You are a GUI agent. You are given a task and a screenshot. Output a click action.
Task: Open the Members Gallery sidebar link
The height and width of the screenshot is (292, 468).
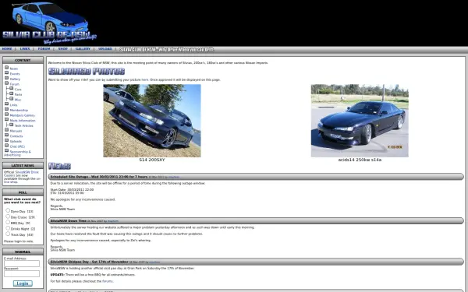[x=22, y=115]
